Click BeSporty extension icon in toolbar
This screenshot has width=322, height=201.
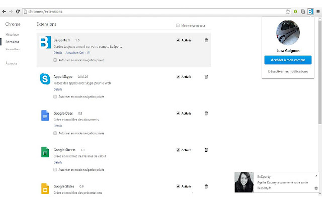310,12
